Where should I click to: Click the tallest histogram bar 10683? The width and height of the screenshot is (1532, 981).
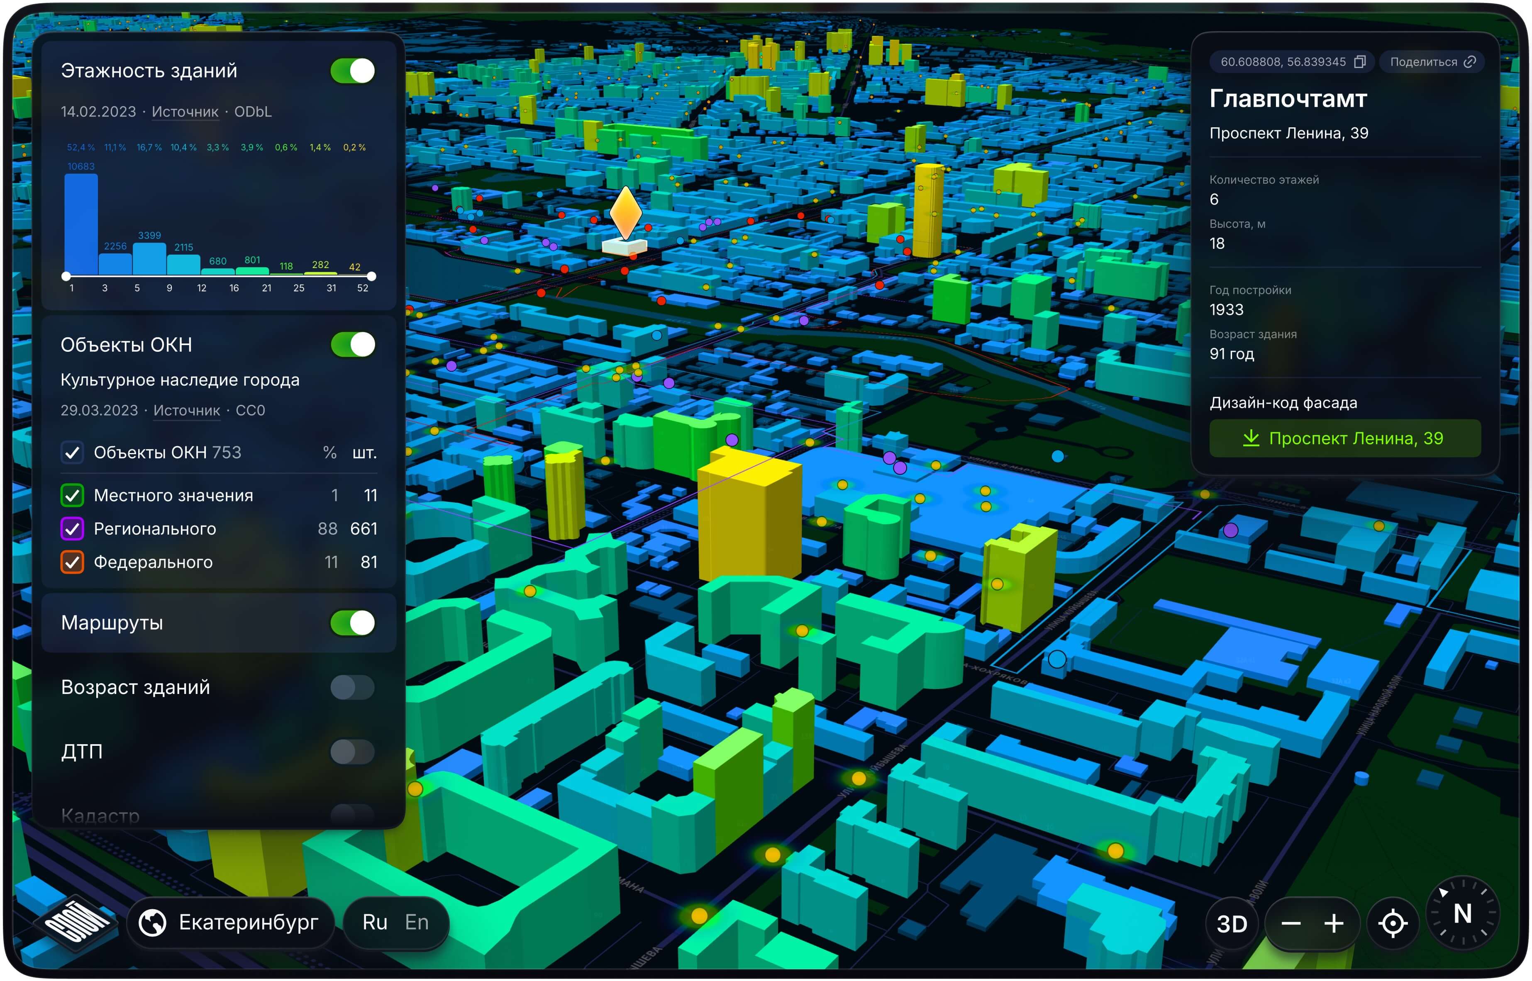click(81, 224)
